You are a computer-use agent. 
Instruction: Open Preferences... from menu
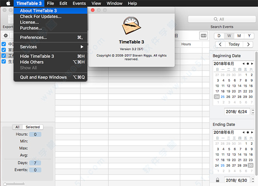(x=50, y=37)
